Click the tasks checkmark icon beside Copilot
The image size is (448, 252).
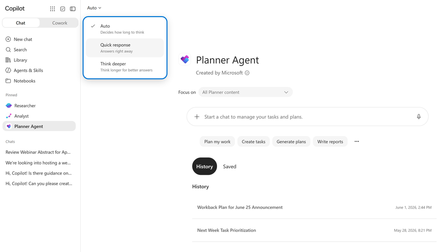tap(63, 9)
